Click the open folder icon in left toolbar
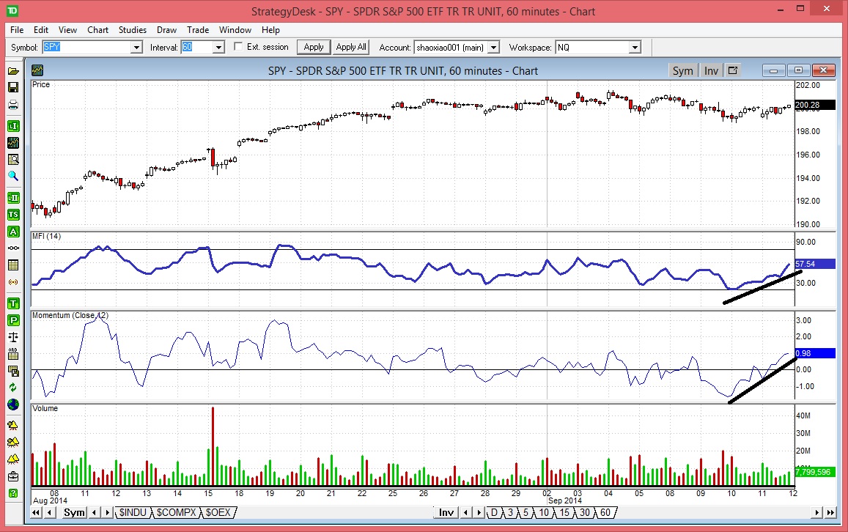This screenshot has height=532, width=848. (x=13, y=71)
